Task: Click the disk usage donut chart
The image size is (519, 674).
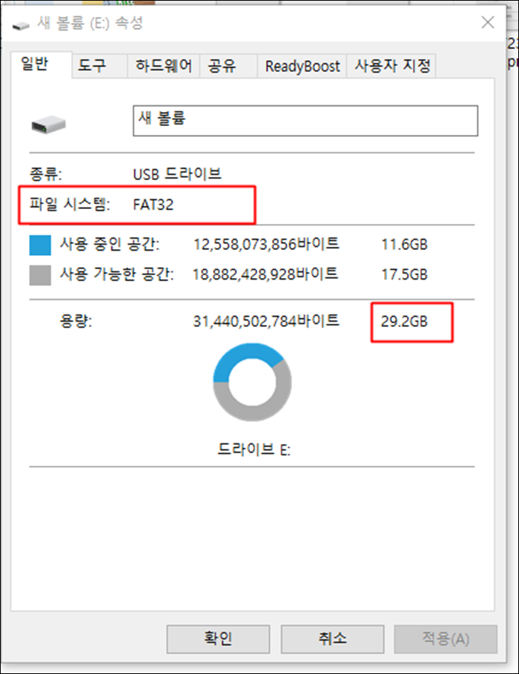Action: [x=252, y=382]
